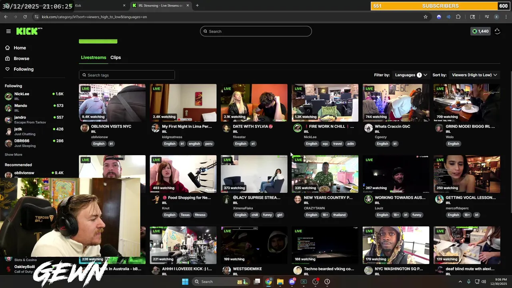This screenshot has width=512, height=288.
Task: Click NickLee avatar under FIRE WORK N CHILL
Action: [x=297, y=128]
